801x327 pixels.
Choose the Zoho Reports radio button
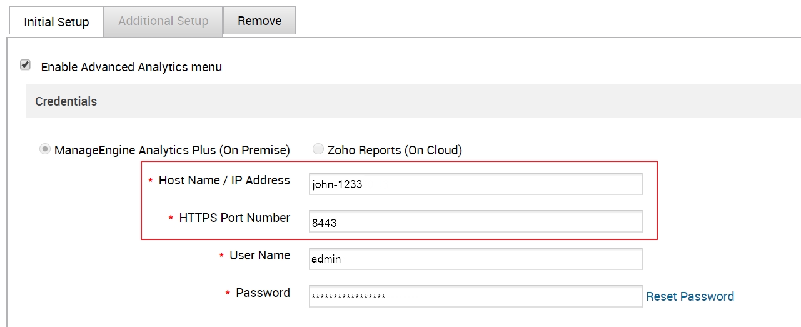pos(318,149)
